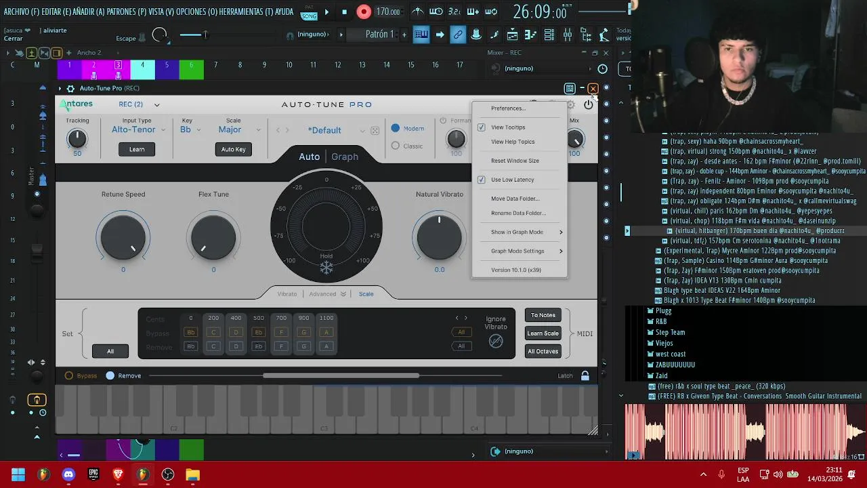
Task: Select the Remove keyboard mode radio
Action: 110,375
